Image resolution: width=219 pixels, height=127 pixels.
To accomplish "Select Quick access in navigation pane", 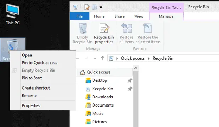I will click(105, 72).
